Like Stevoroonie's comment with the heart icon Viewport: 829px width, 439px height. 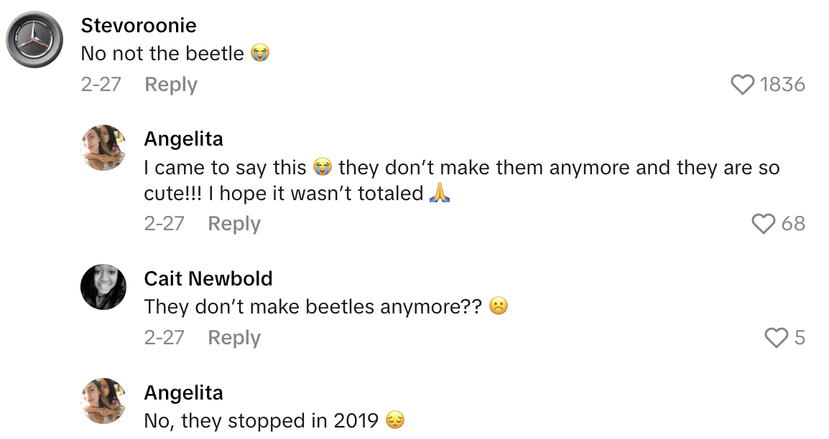(x=743, y=85)
